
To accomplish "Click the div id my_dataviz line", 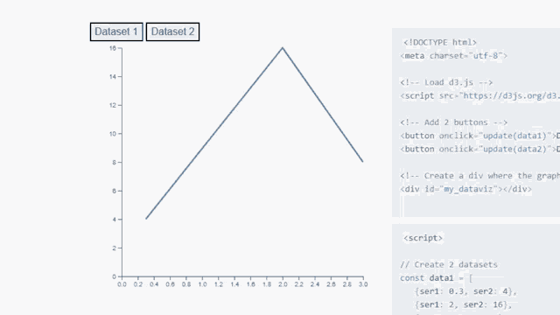I will click(466, 189).
